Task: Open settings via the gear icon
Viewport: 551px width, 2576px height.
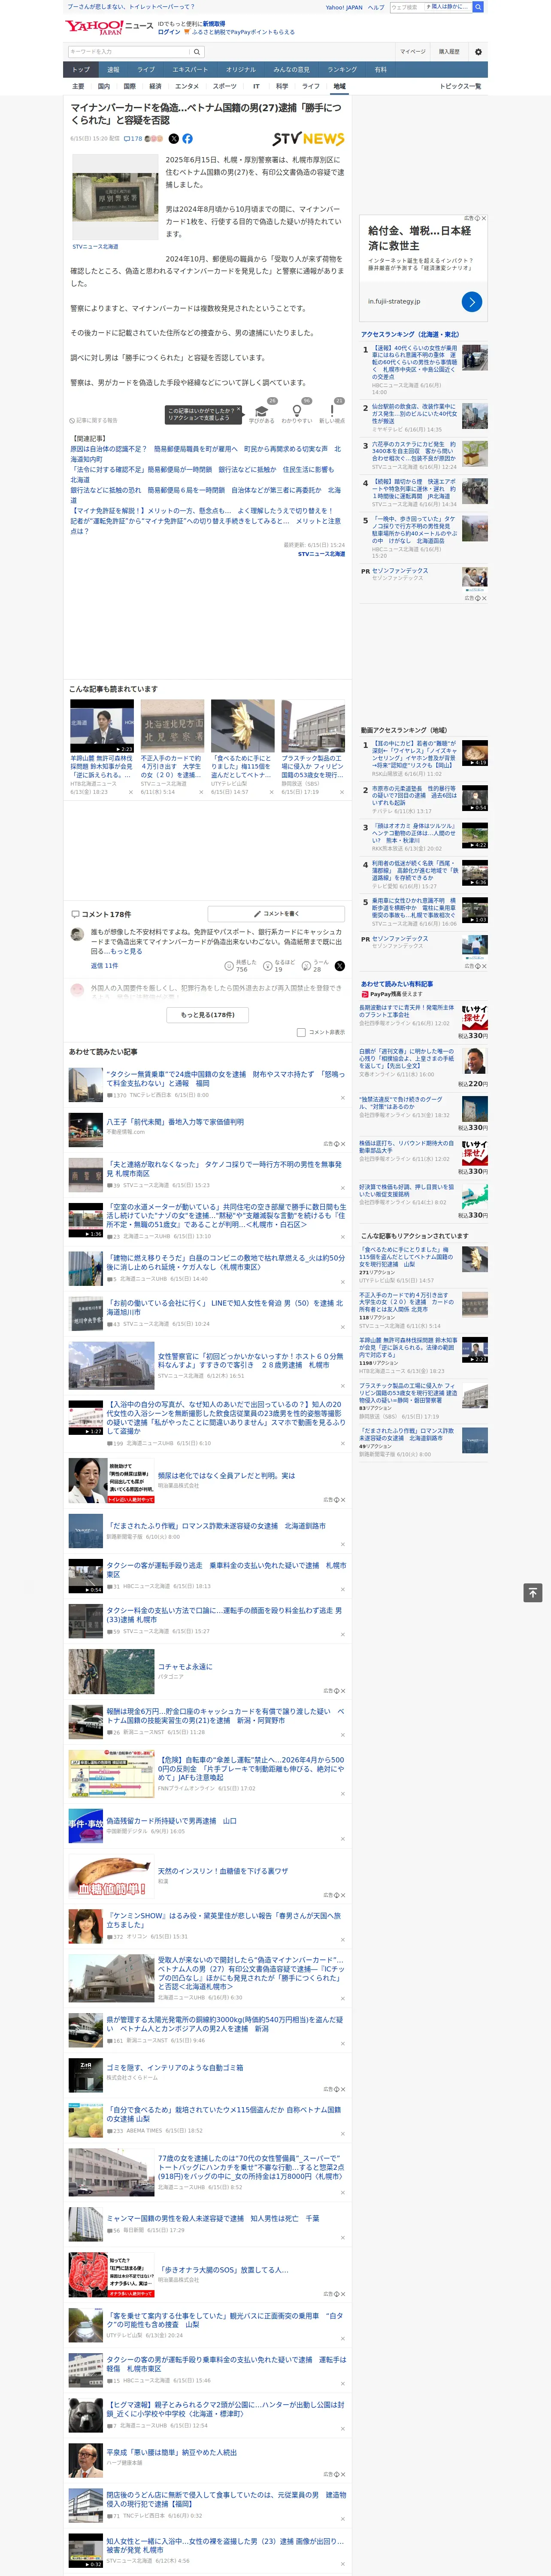Action: (x=478, y=52)
